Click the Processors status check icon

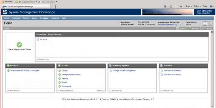pos(60,86)
